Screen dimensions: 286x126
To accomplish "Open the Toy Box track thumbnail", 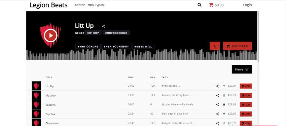I will tap(36, 114).
